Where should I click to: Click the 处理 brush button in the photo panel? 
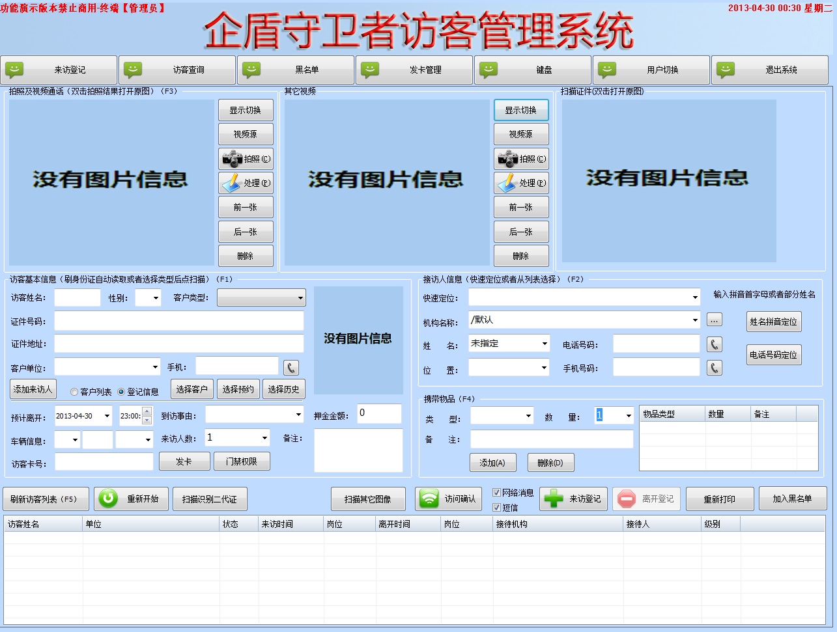pyautogui.click(x=246, y=183)
